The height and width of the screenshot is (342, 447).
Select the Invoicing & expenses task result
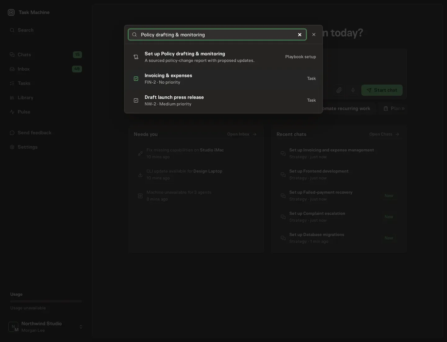tap(223, 79)
